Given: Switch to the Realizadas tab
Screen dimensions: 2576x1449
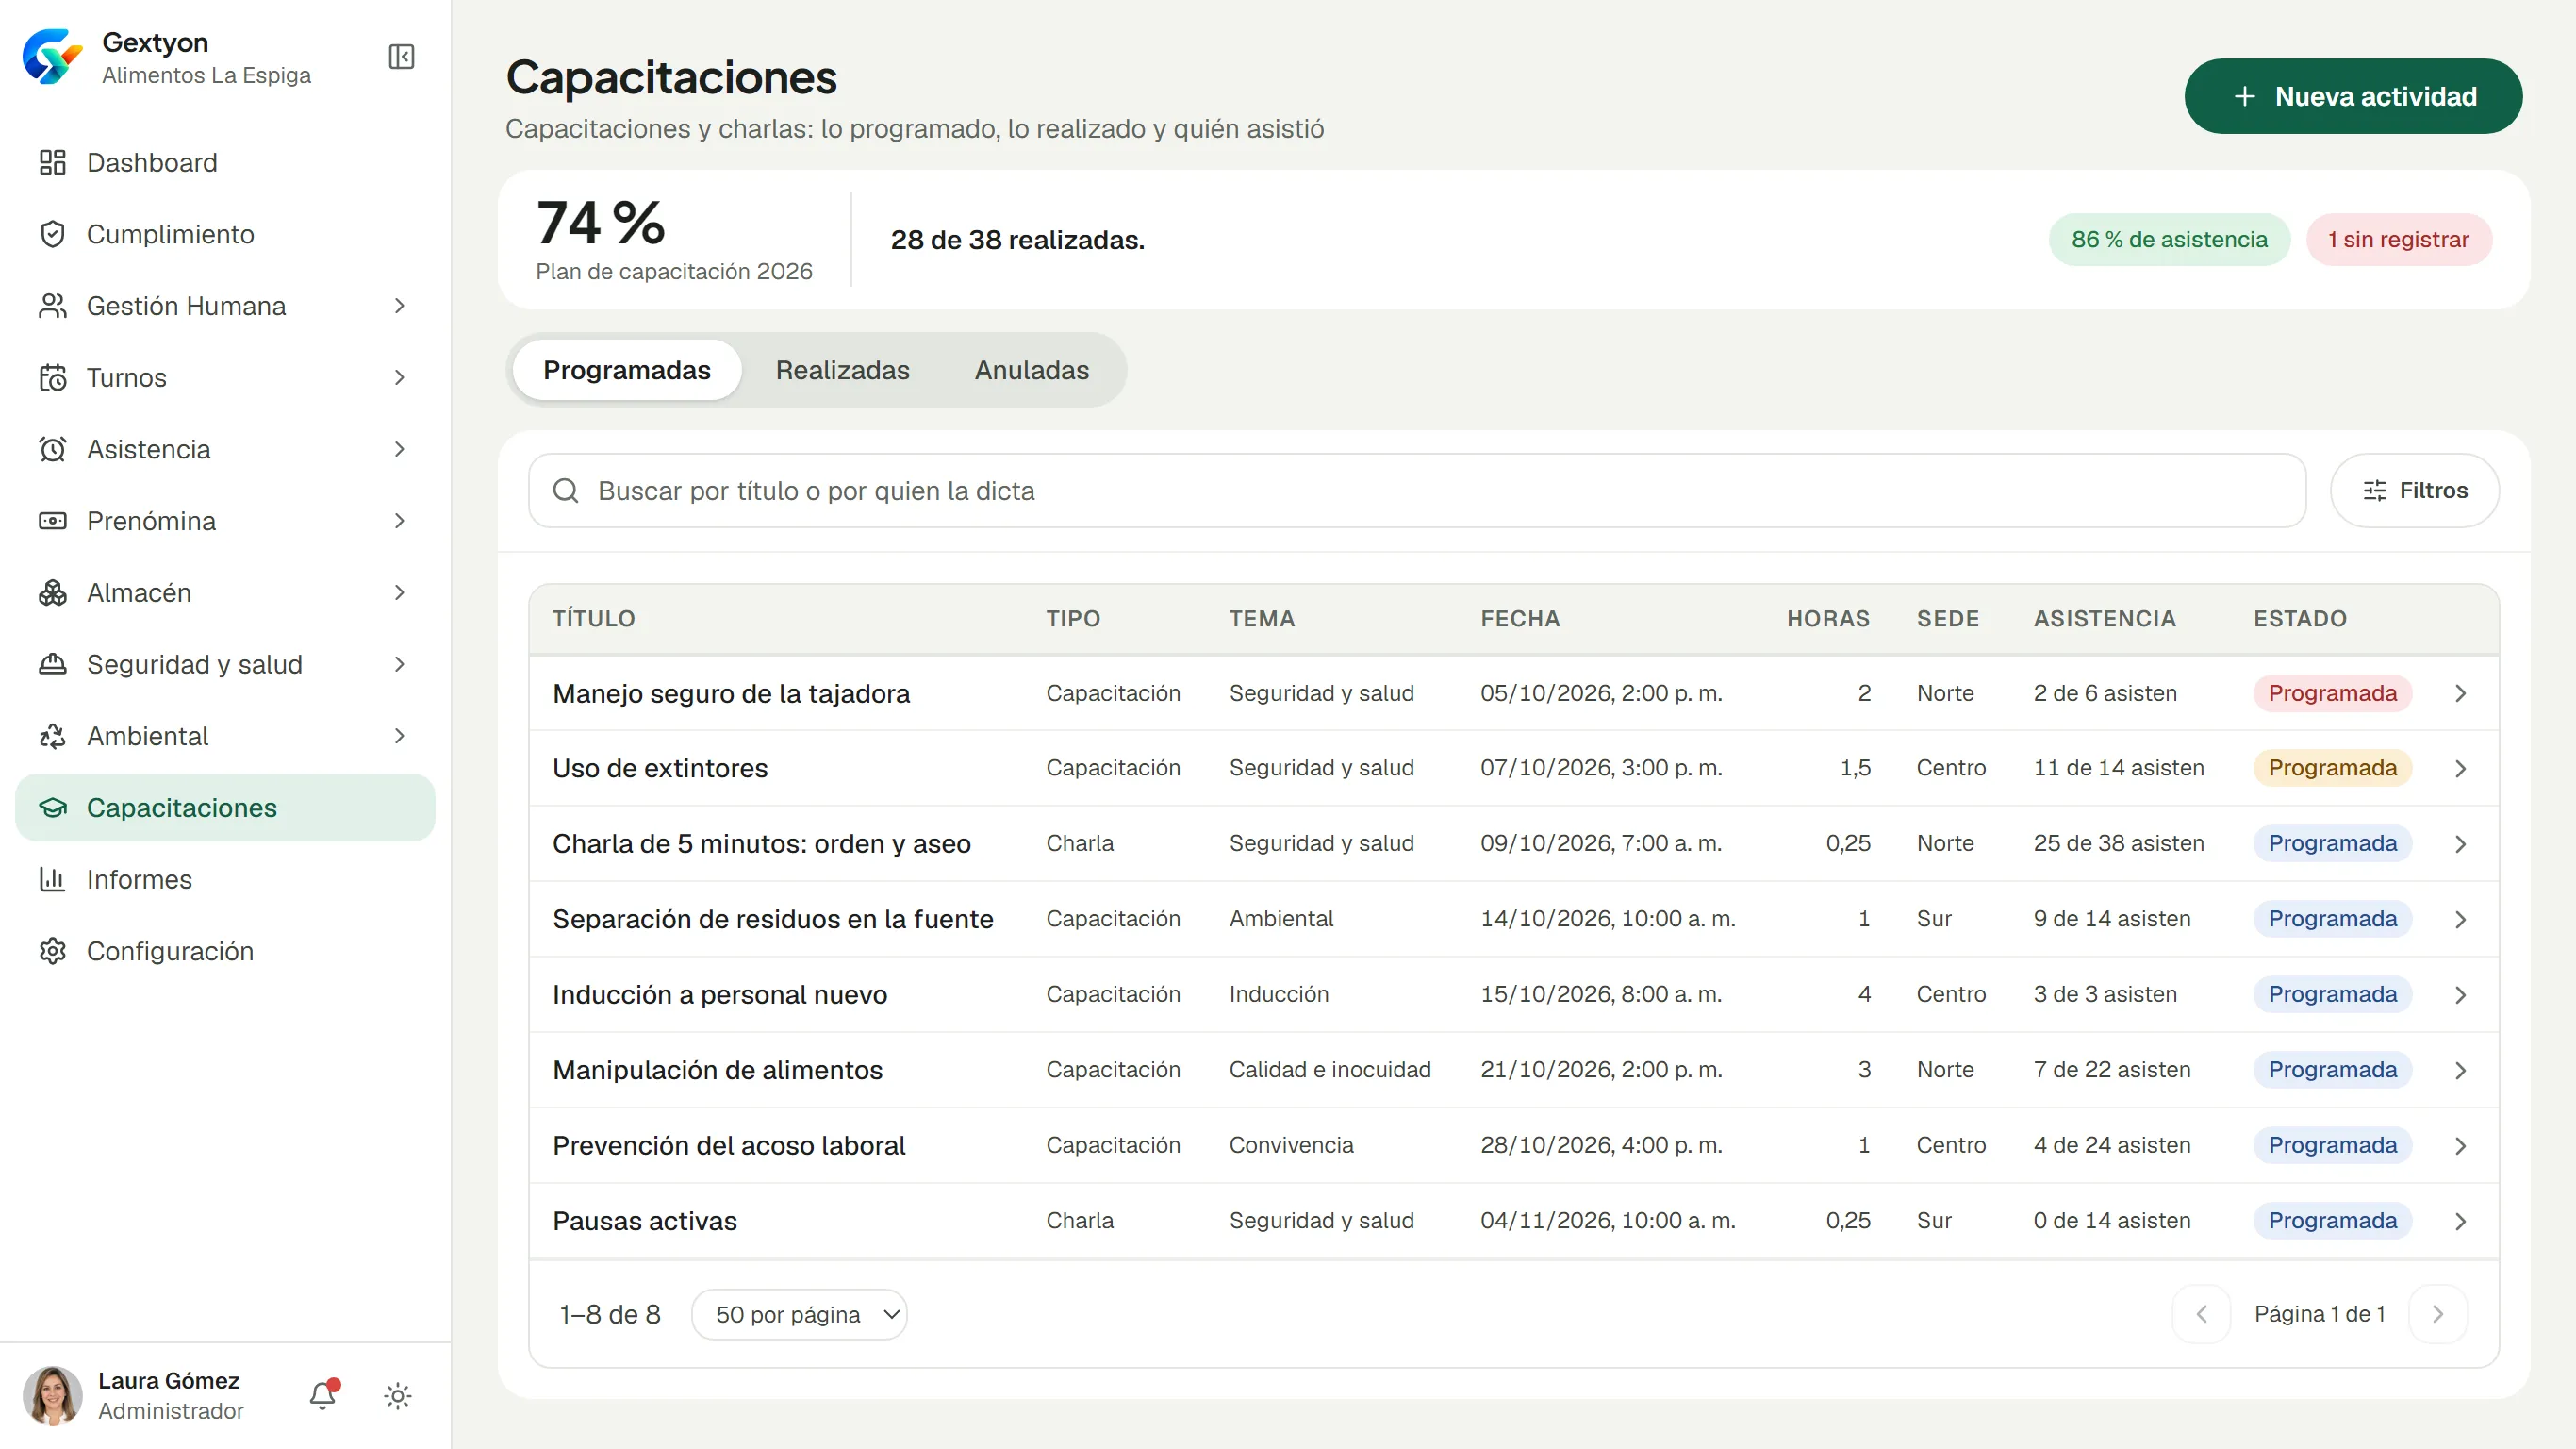Looking at the screenshot, I should pyautogui.click(x=842, y=370).
